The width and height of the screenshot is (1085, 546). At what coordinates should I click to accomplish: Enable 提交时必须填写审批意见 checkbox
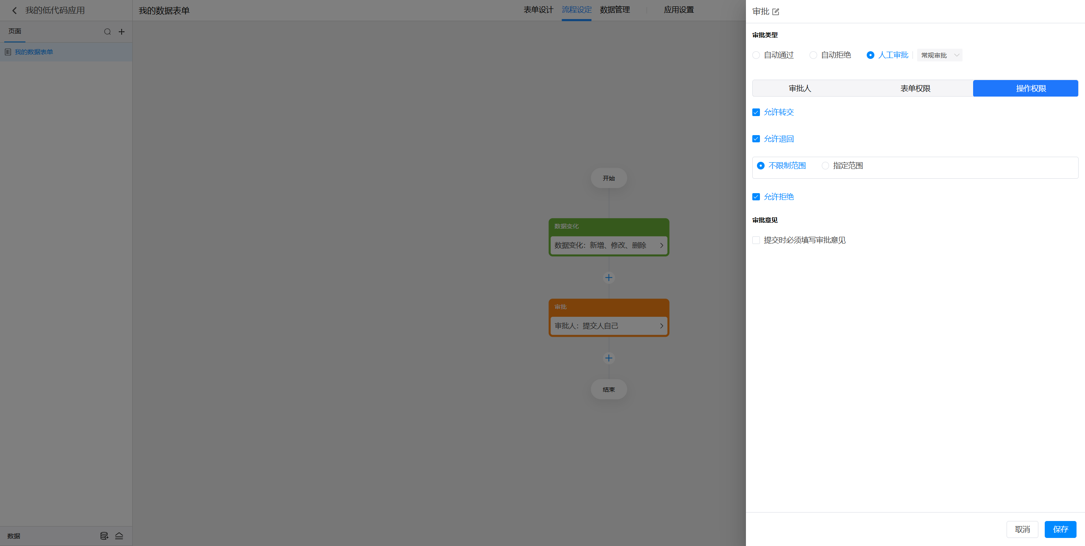(x=756, y=240)
